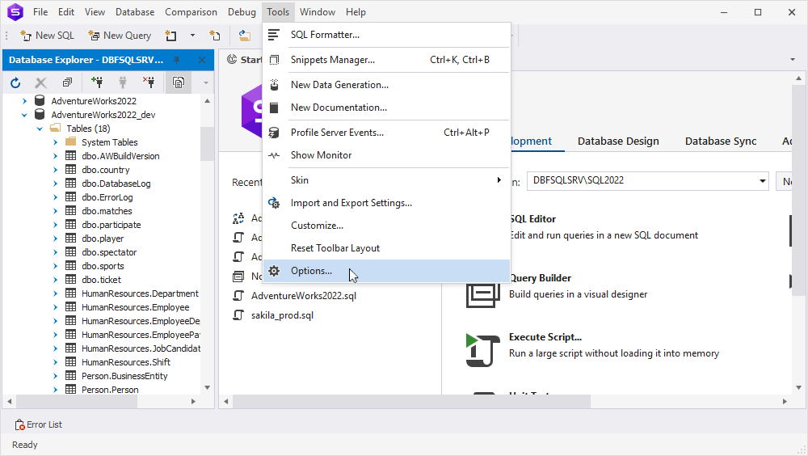Click the disconnect plug icon with red X
Viewport: 808px width, 456px height.
[x=149, y=82]
